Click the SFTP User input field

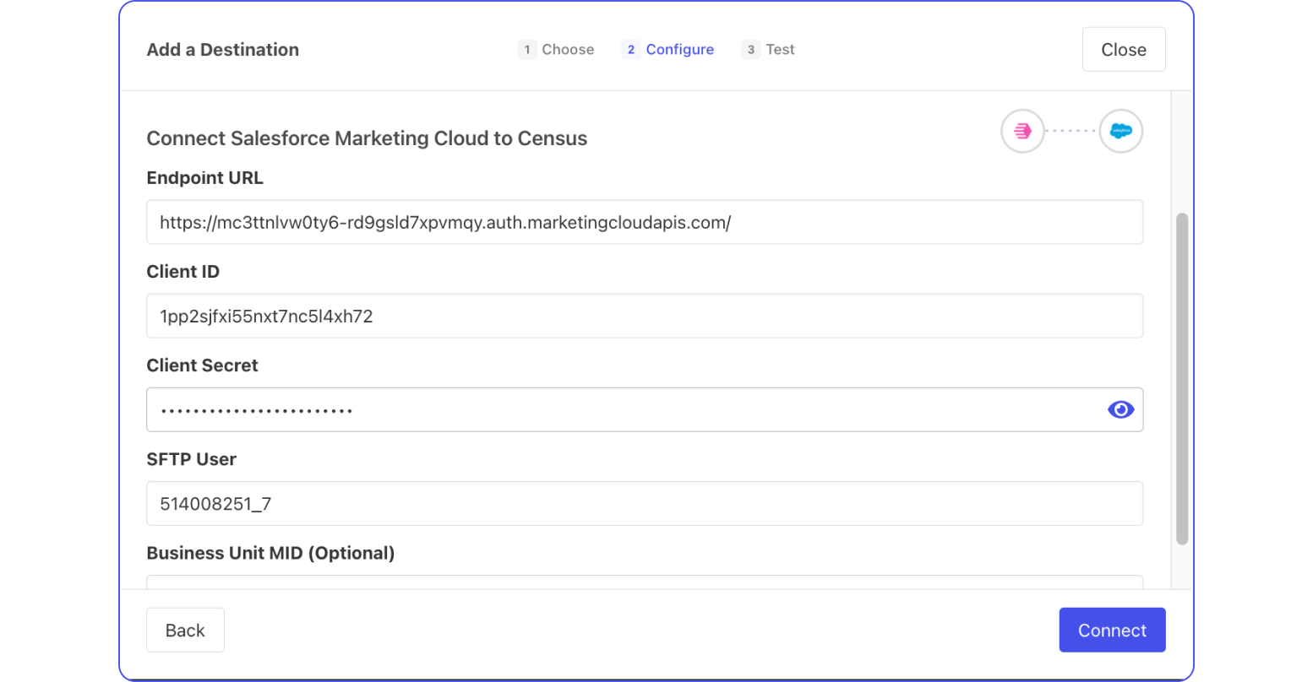click(644, 504)
